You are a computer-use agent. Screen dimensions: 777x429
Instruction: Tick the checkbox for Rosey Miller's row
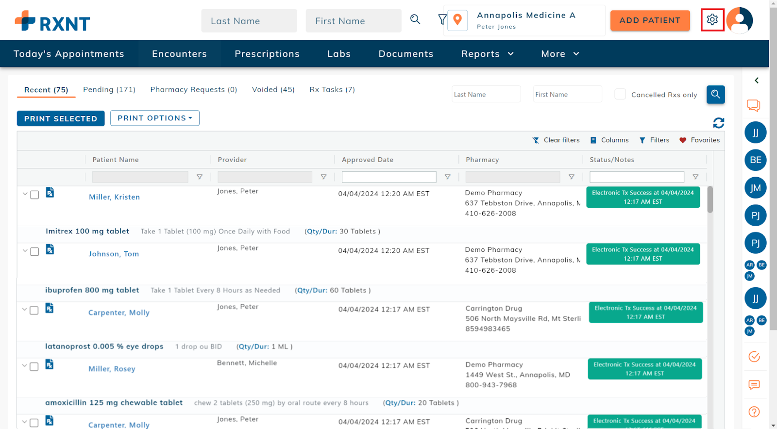[34, 366]
